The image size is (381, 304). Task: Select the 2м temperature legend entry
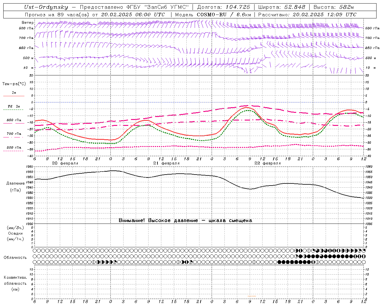[14, 93]
